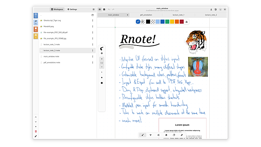Switch to the main_window tab

[x=113, y=15]
